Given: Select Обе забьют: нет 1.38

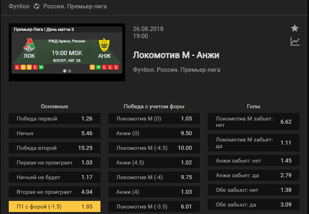Looking at the screenshot, I should (254, 190).
